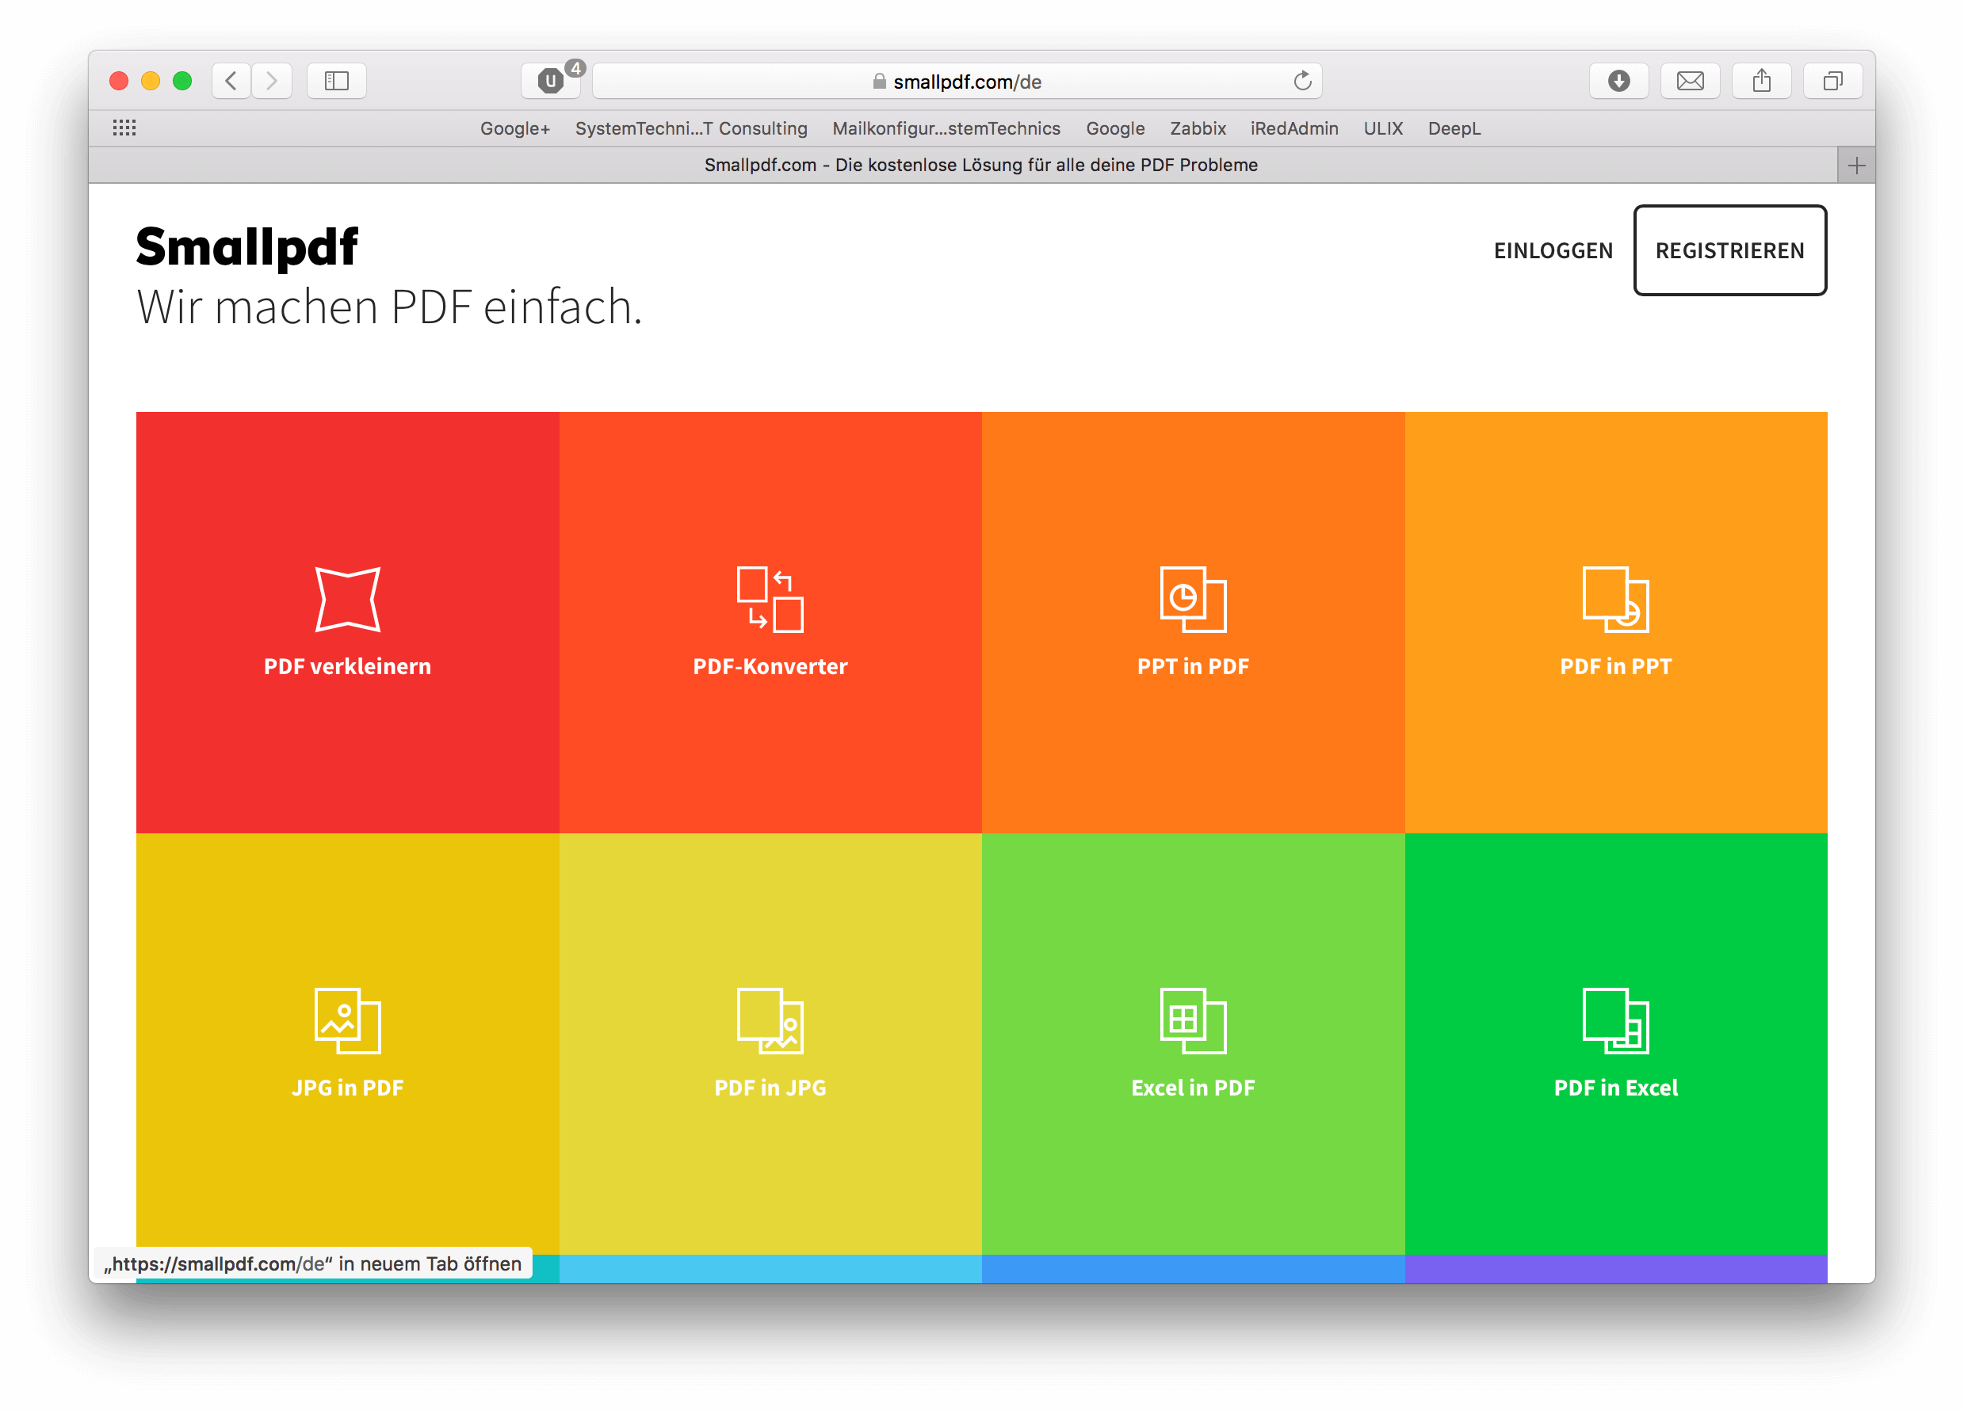Click the blue tile at bottom row

point(1192,1269)
